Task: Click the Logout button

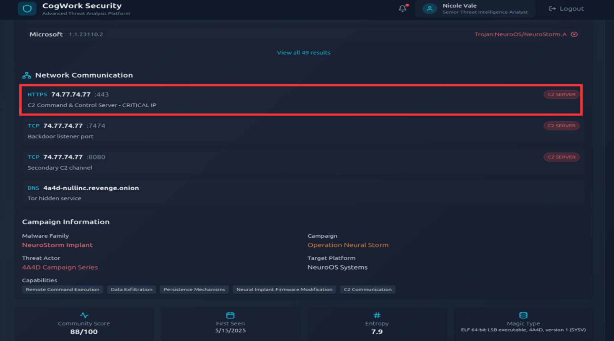Action: click(x=566, y=8)
